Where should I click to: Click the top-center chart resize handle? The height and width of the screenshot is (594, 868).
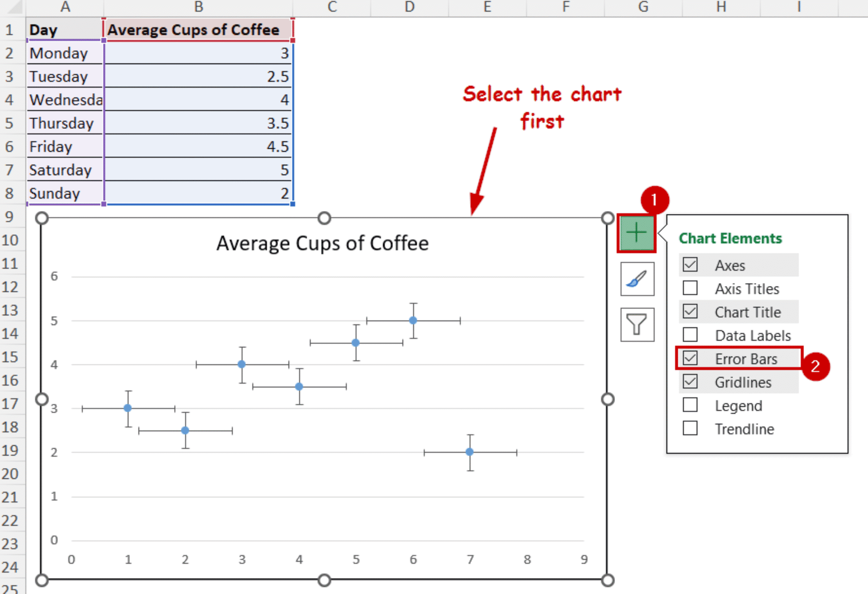[324, 217]
